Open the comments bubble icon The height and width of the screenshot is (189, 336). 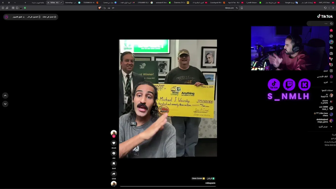(114, 153)
